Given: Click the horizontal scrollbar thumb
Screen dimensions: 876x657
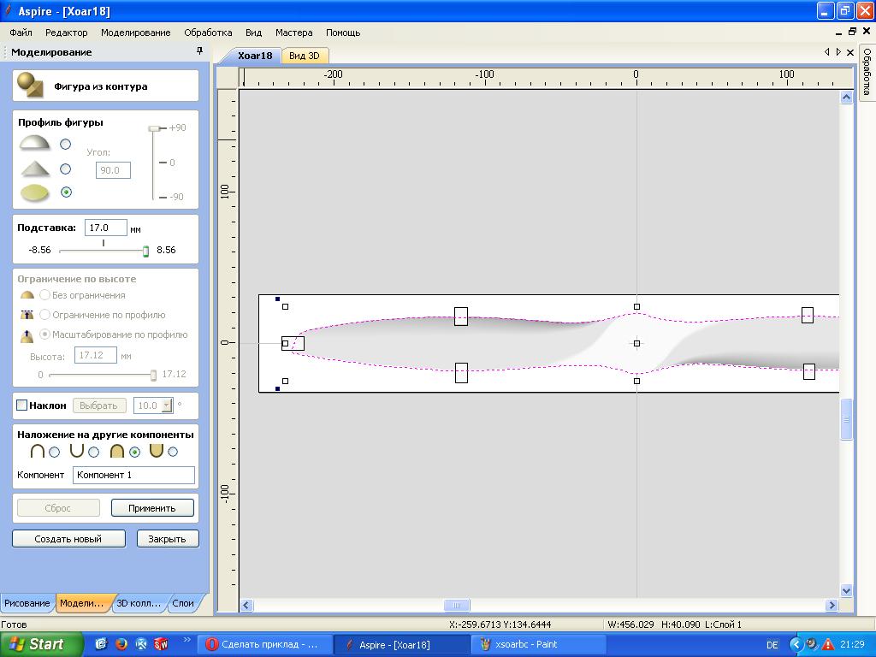Looking at the screenshot, I should [x=457, y=605].
